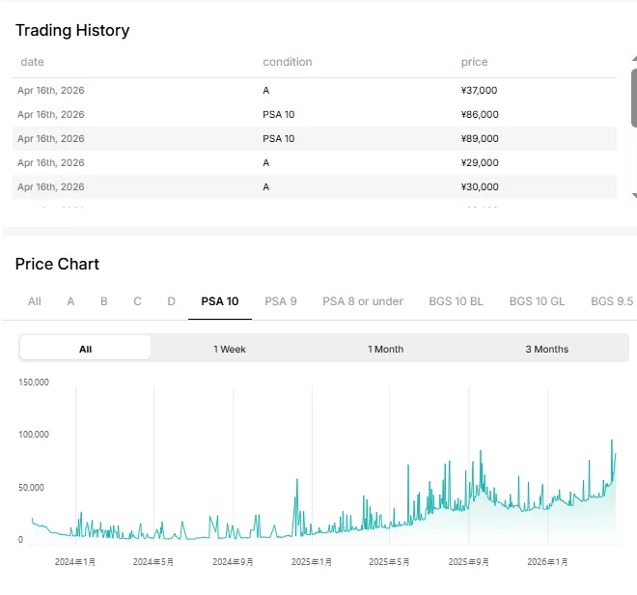
Task: Set chart range to 1 Month
Action: click(385, 349)
